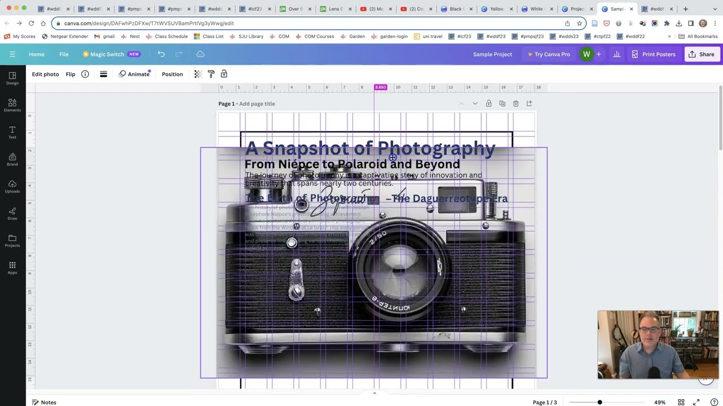Click the vertical scrollbar on the right

coord(720,117)
